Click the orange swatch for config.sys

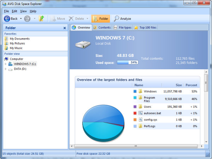(x=135, y=120)
